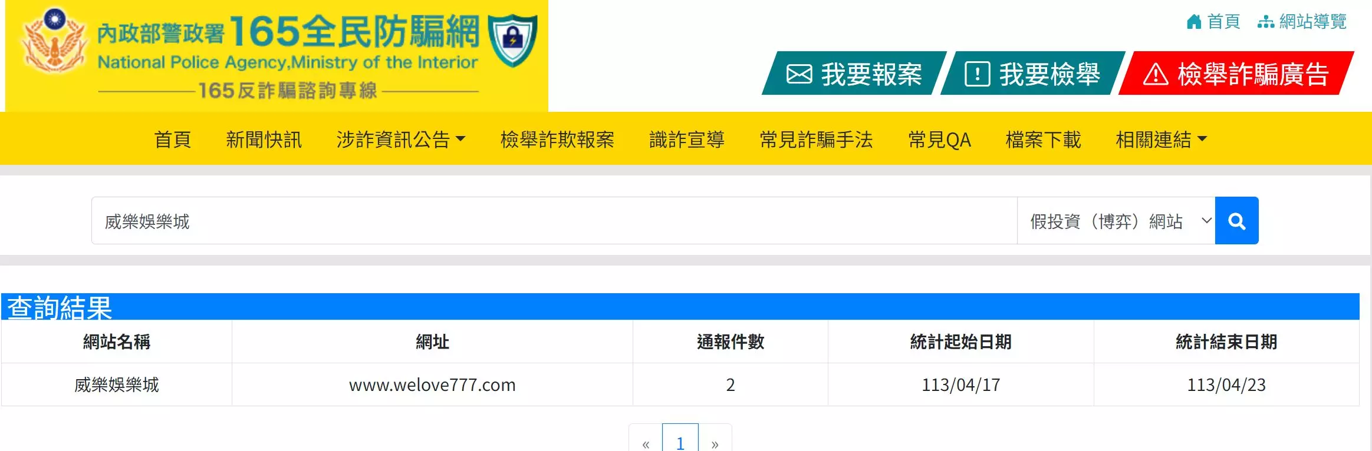This screenshot has height=451, width=1372.
Task: Click the 我要報案 button
Action: click(x=854, y=74)
